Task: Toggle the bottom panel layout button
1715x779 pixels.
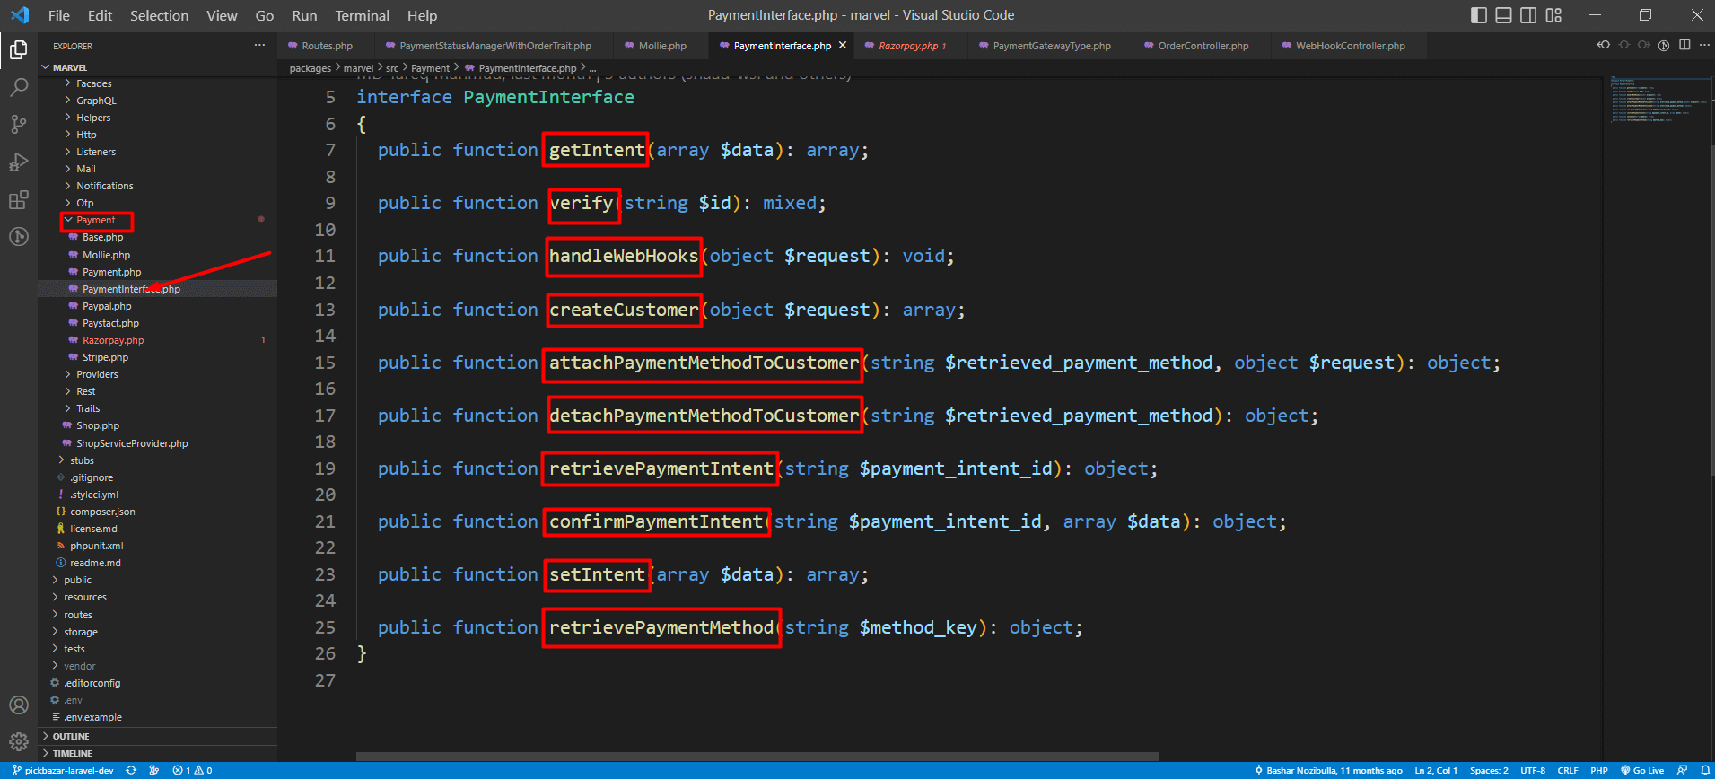Action: tap(1503, 15)
